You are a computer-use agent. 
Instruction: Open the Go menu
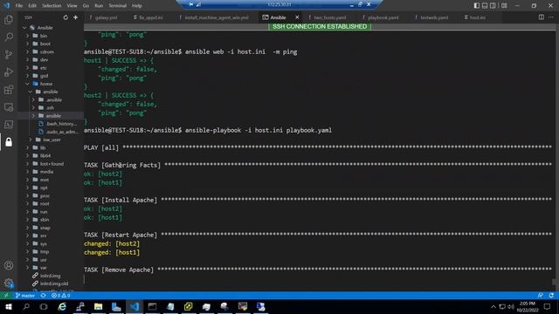tap(86, 6)
